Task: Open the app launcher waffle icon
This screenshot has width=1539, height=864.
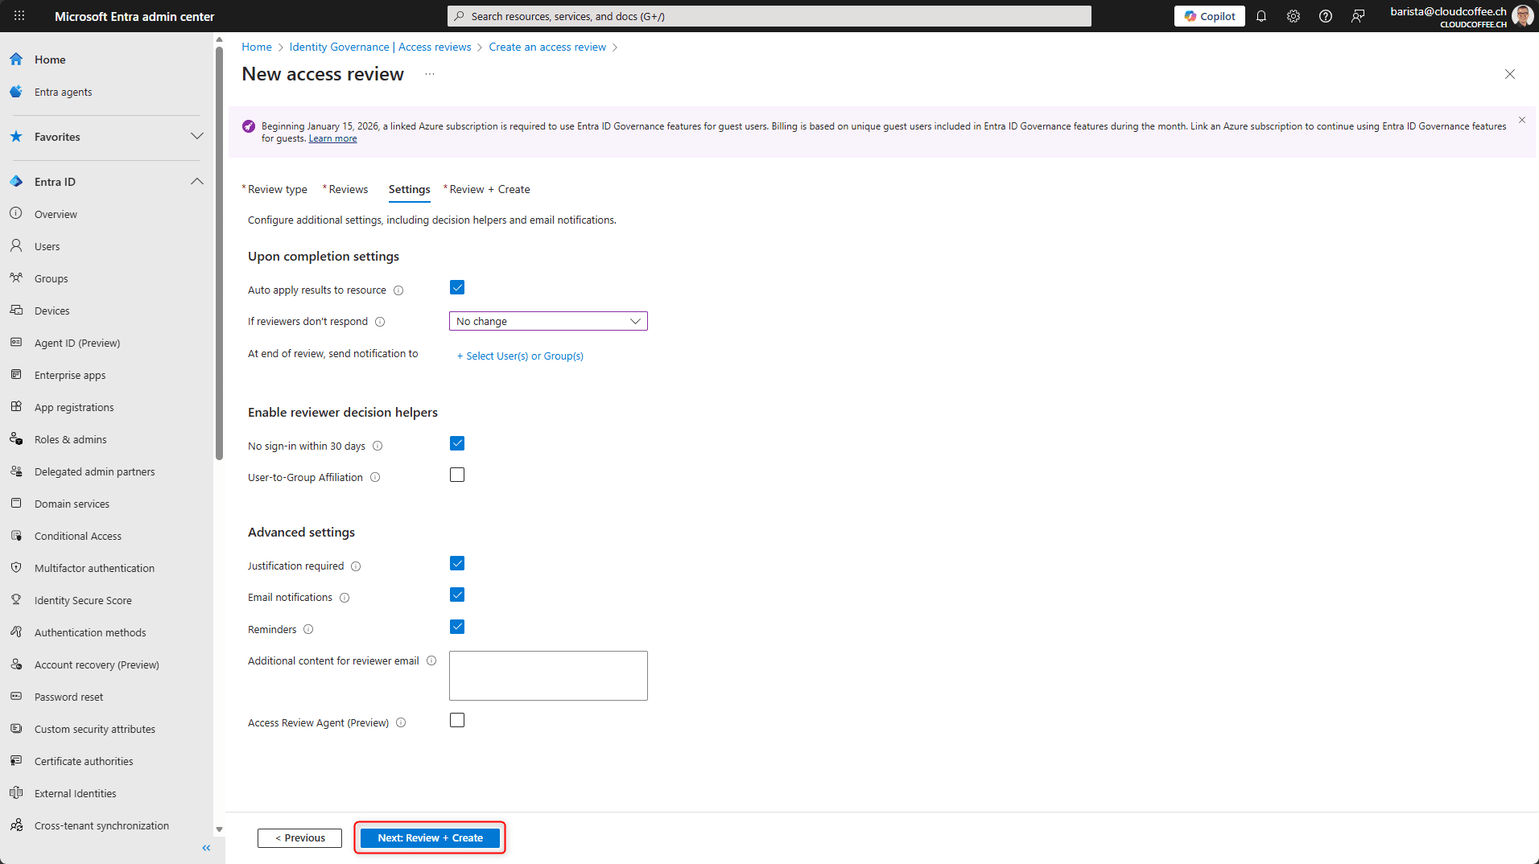Action: (x=19, y=16)
